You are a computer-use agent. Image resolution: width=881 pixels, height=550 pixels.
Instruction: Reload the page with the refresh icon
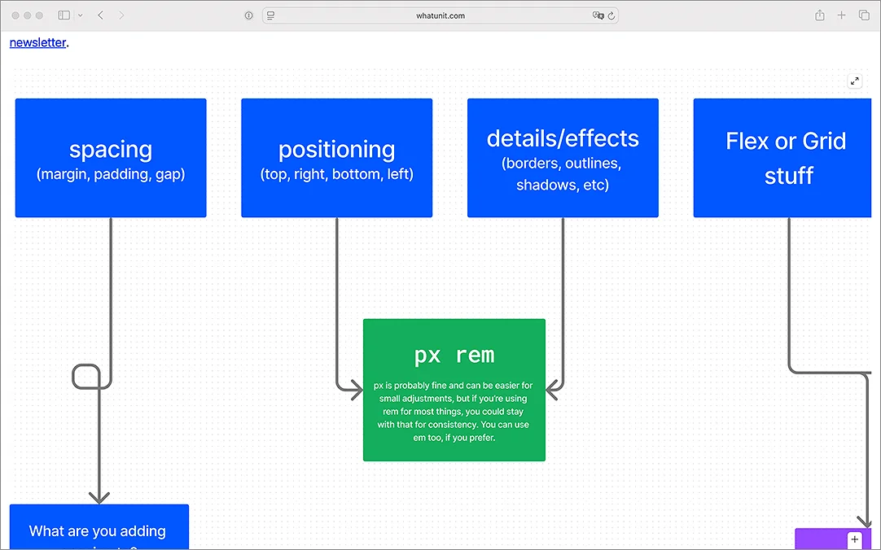point(611,15)
